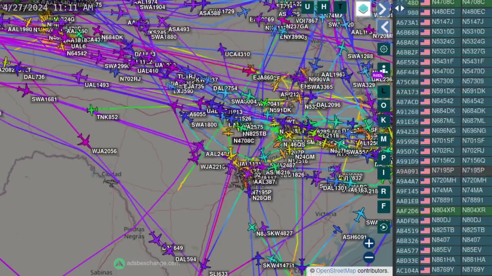Viewport: 492px width, 276px height.
Task: Select hex A6B680 in aircraft list
Action: (407, 32)
